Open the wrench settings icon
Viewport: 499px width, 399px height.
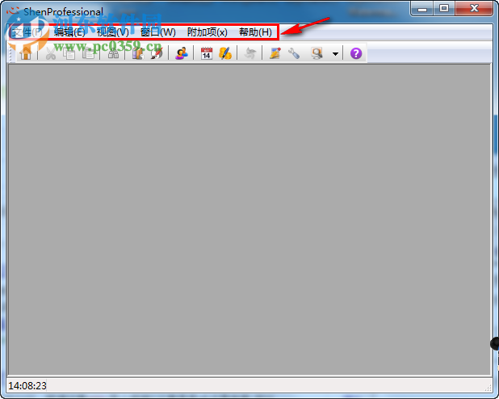pos(294,53)
